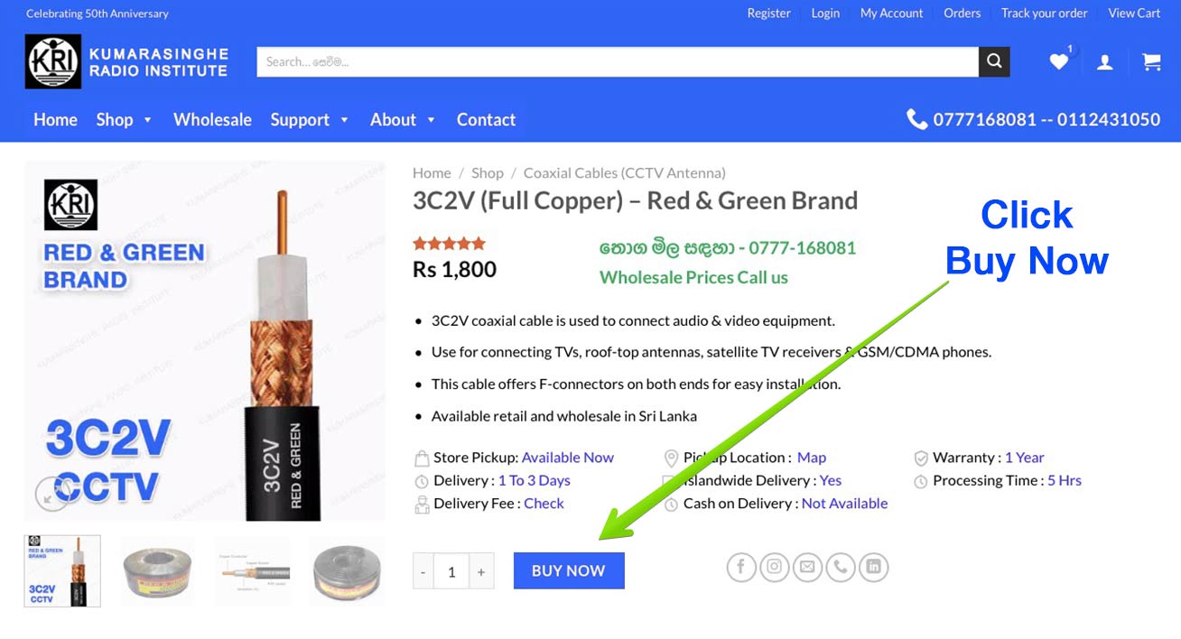Open the wishlist heart icon
1181x639 pixels.
[x=1059, y=61]
